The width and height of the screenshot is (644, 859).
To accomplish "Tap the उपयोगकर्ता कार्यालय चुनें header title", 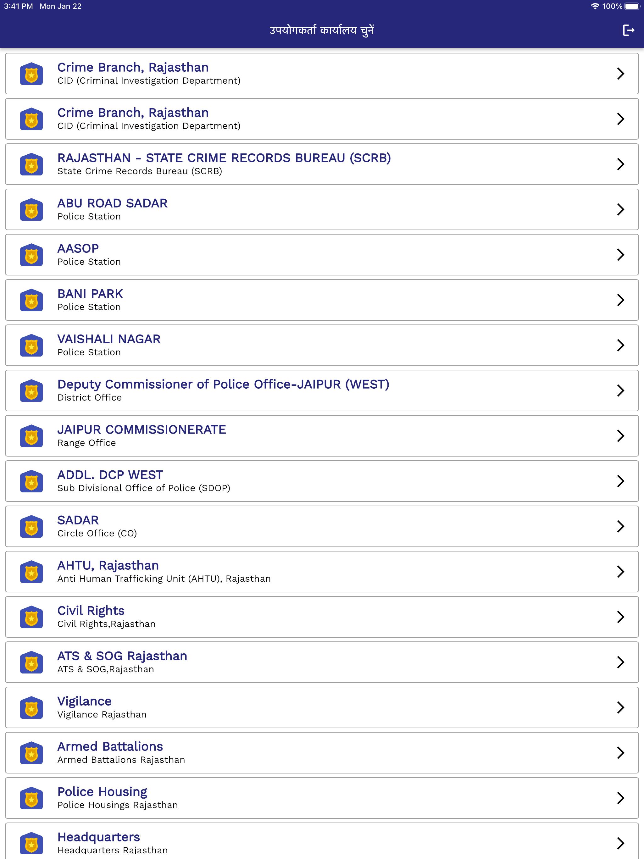I will pyautogui.click(x=322, y=30).
